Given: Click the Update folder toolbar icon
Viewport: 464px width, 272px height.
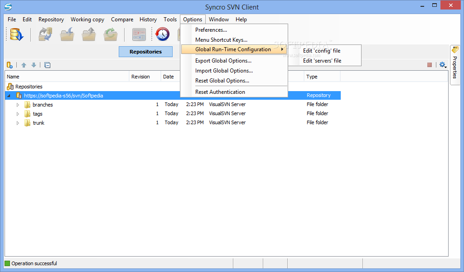Looking at the screenshot, I should point(67,34).
